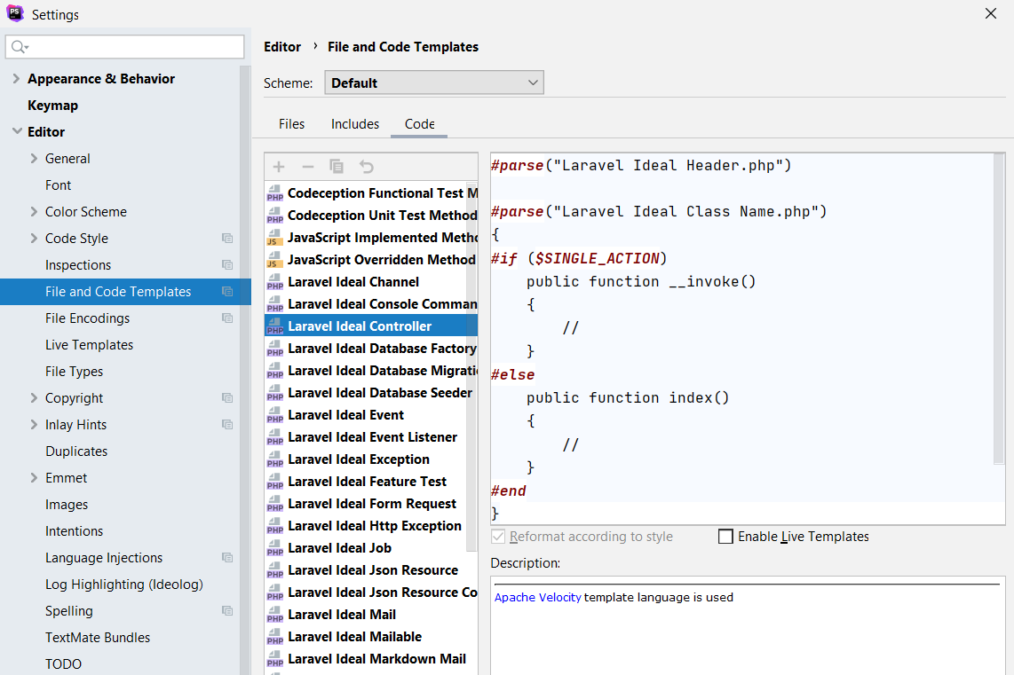Screen dimensions: 1014x675
Task: Click the template list vertical scrollbar
Action: tap(472, 365)
